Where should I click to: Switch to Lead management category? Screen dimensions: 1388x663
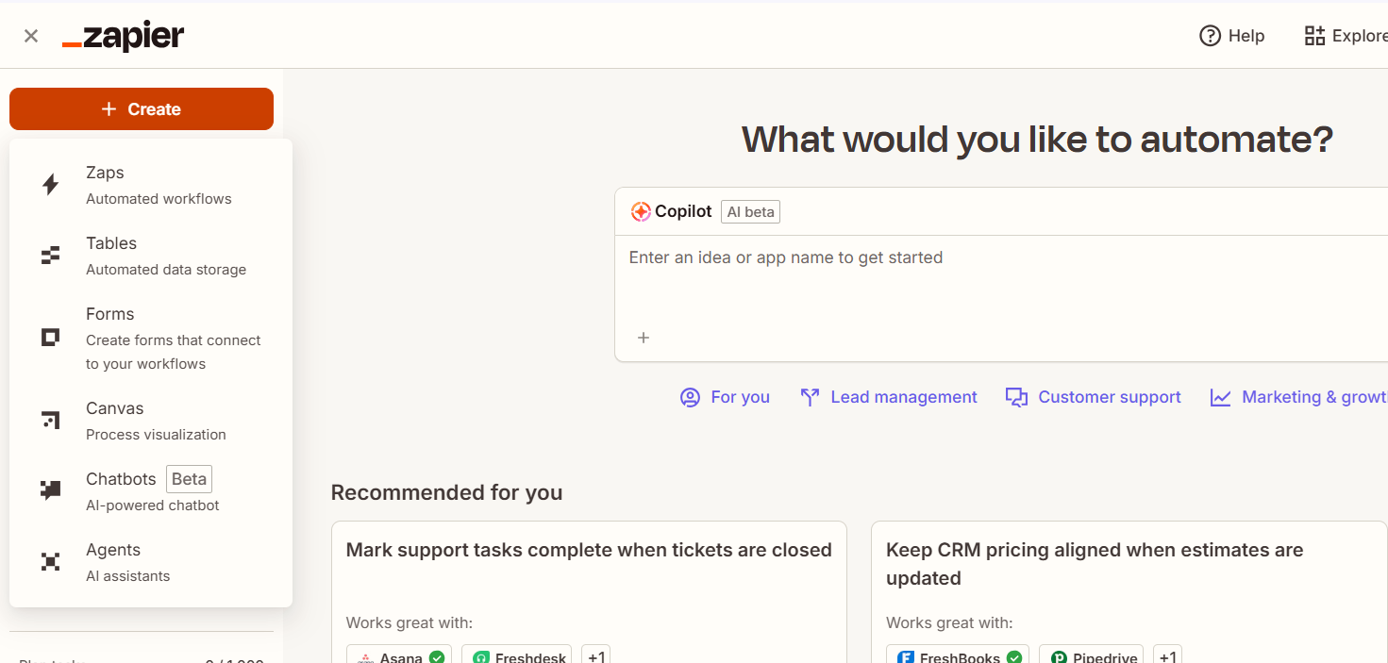tap(889, 397)
